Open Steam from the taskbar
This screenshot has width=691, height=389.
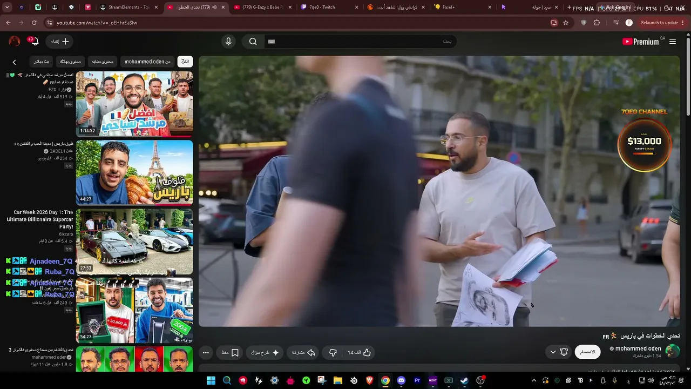point(464,380)
